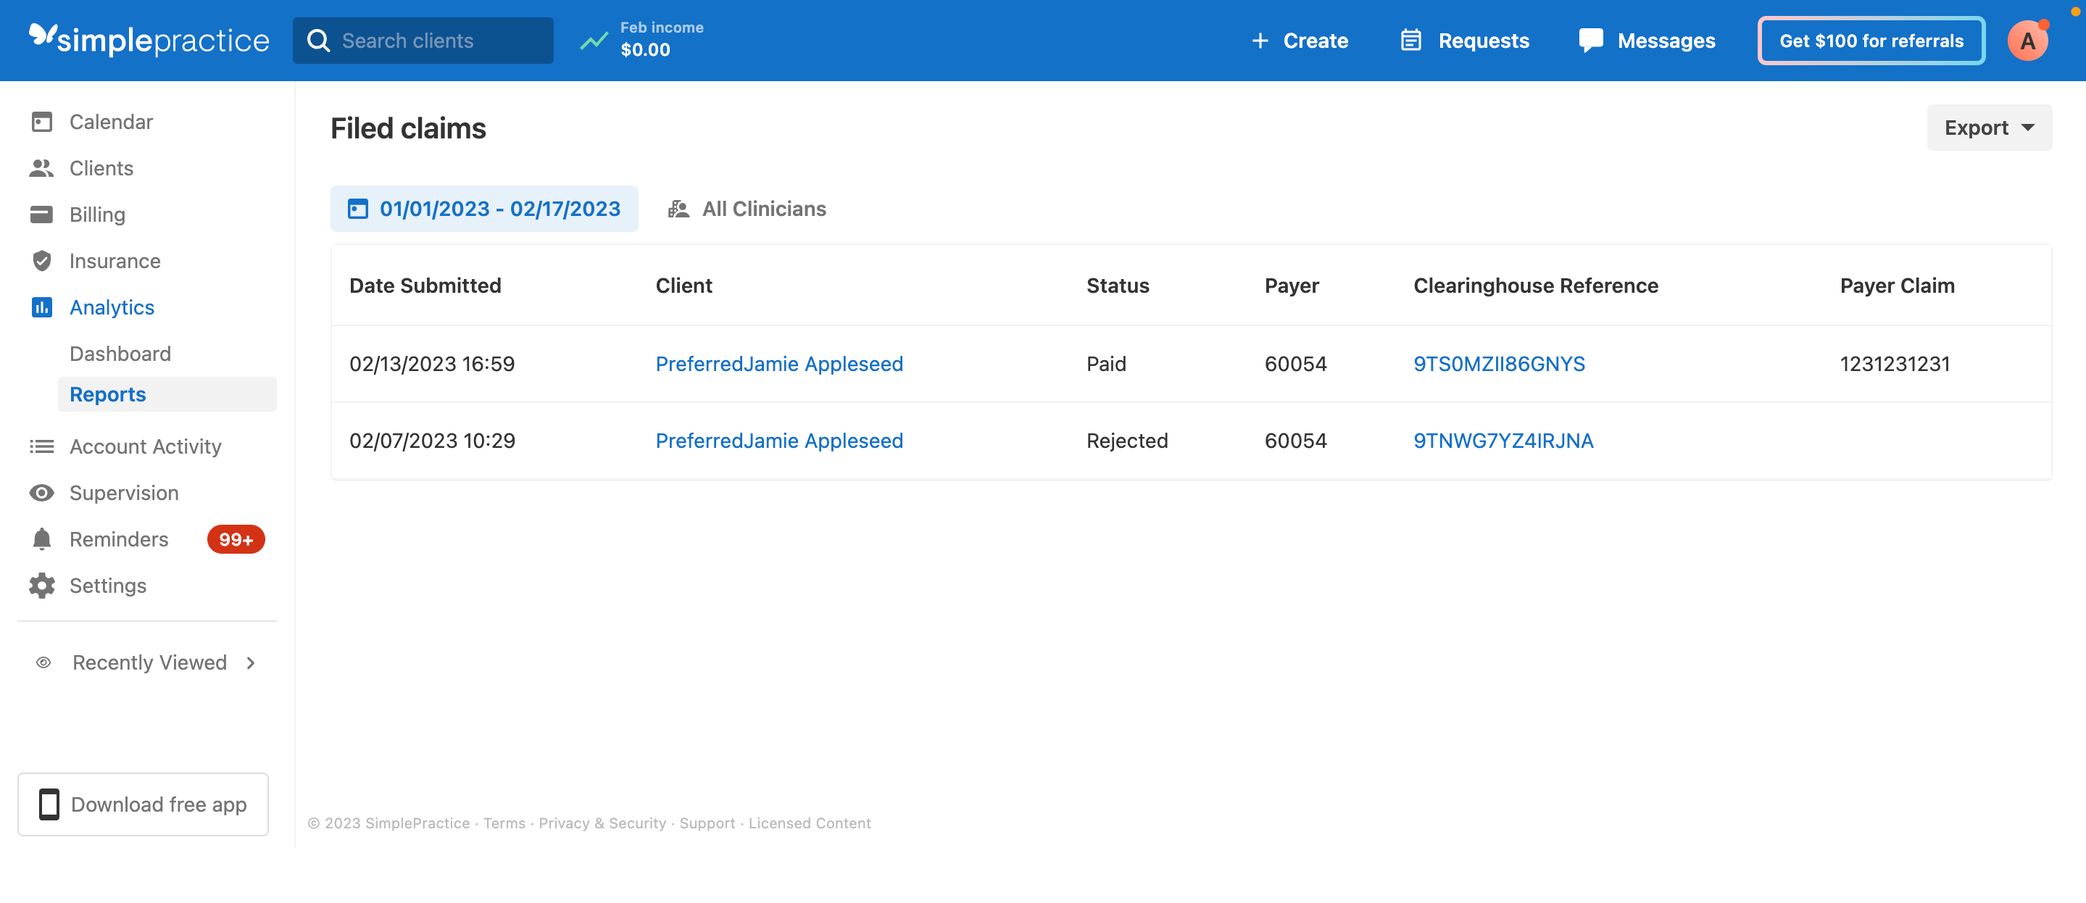
Task: Click the Feb income trend icon
Action: pyautogui.click(x=594, y=41)
